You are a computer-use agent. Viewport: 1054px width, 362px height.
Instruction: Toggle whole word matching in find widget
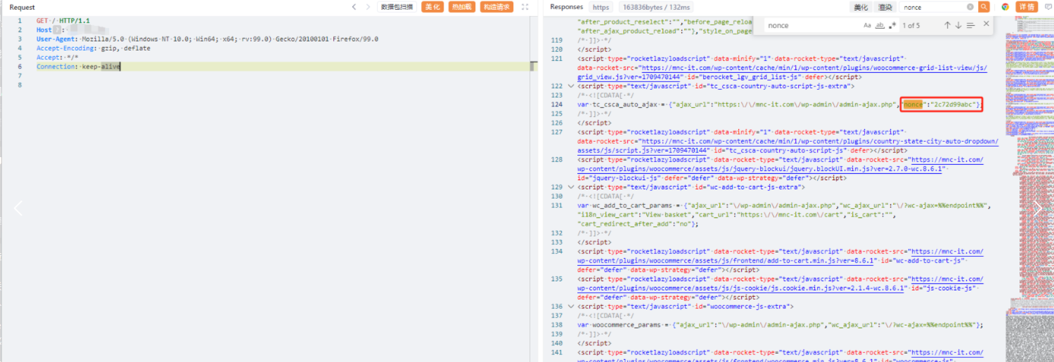(x=880, y=25)
